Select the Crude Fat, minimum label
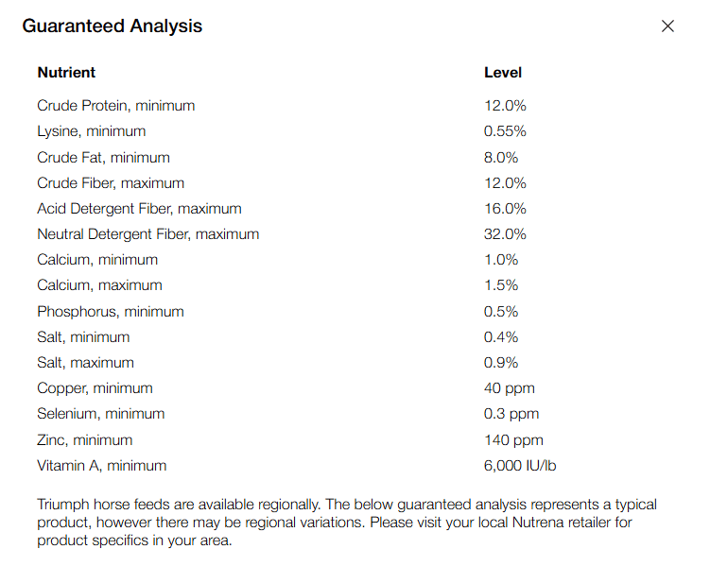This screenshot has height=566, width=710. (103, 158)
